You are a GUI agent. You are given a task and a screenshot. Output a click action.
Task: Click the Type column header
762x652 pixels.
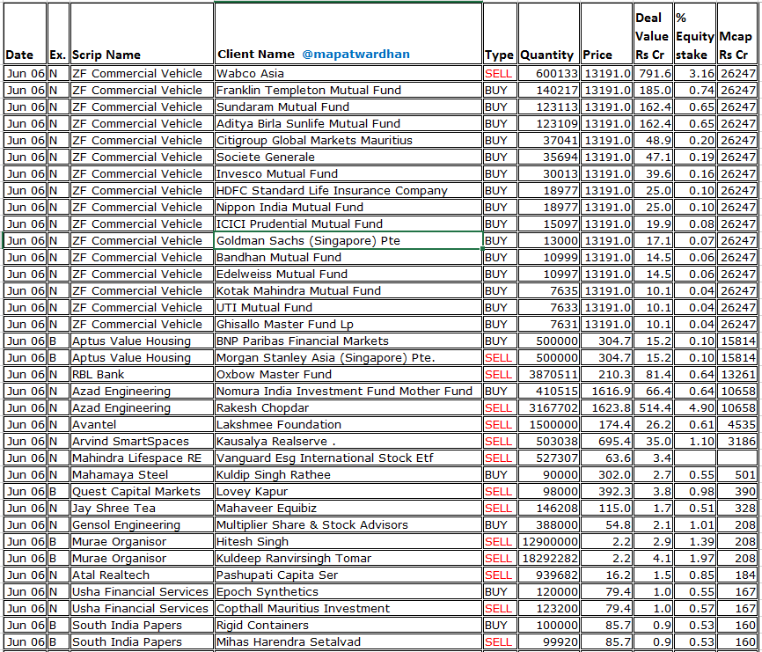500,33
